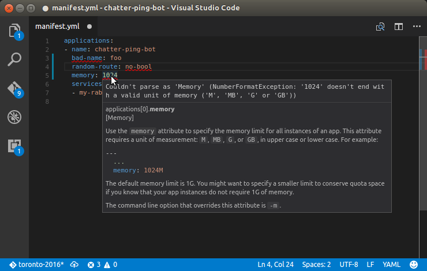This screenshot has height=271, width=427.
Task: Open the Source Control (Git) view
Action: pos(14,88)
